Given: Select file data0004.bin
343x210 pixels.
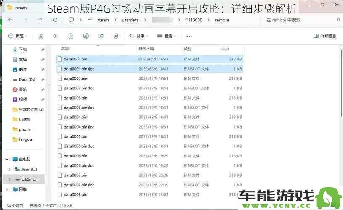Looking at the screenshot, I should click(x=150, y=117).
